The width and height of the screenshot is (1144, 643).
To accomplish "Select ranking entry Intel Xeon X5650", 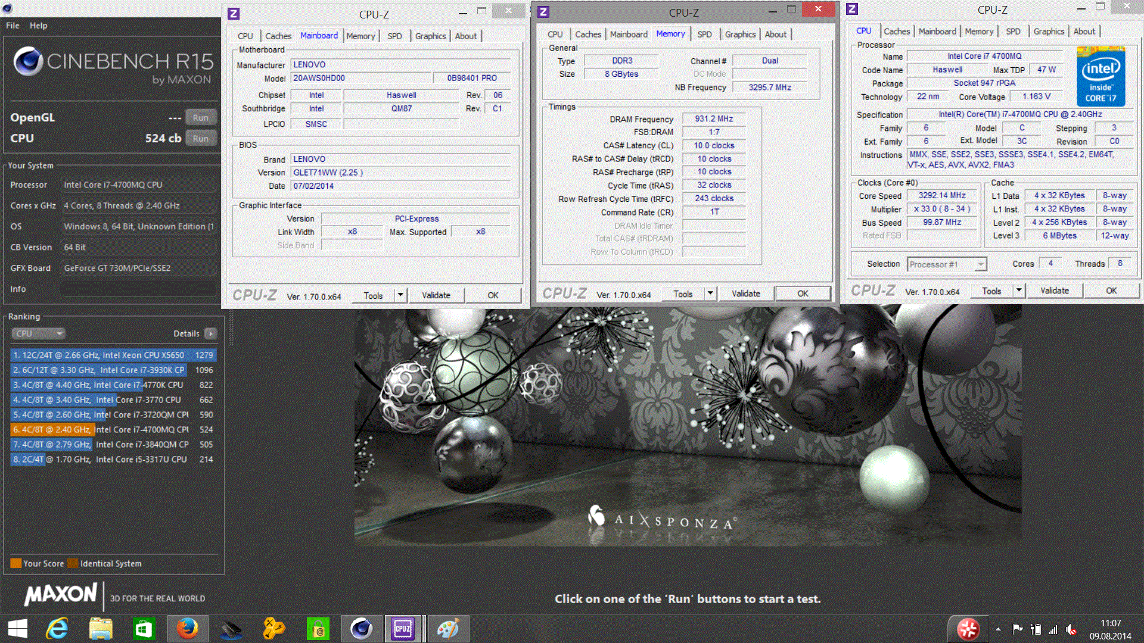I will point(113,355).
